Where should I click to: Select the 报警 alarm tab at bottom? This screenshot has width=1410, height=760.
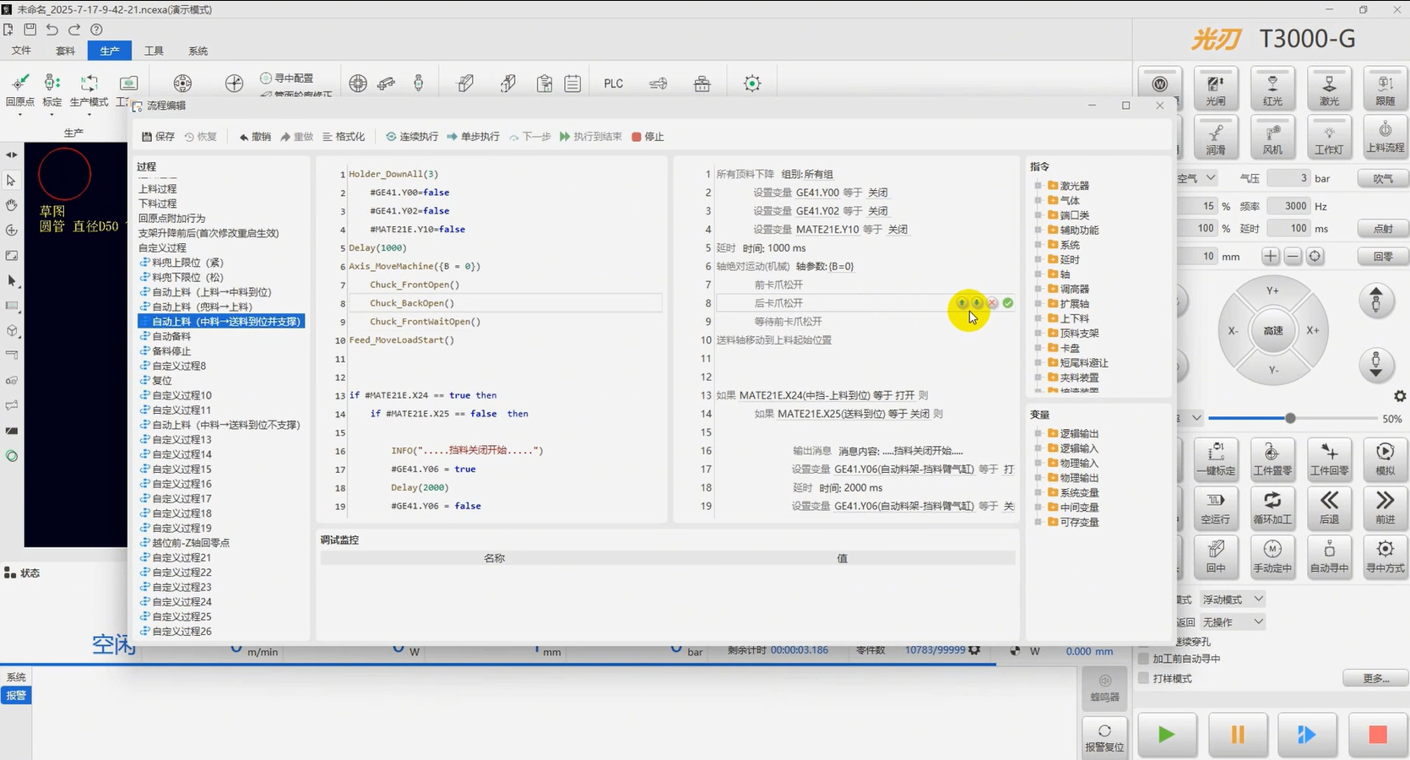tap(16, 696)
